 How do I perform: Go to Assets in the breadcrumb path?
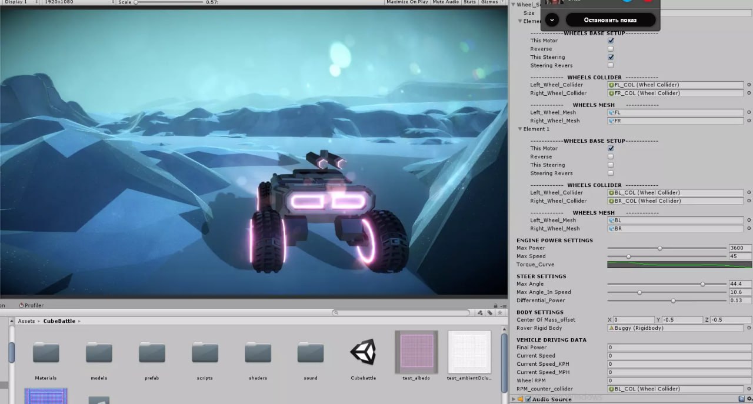[x=26, y=321]
